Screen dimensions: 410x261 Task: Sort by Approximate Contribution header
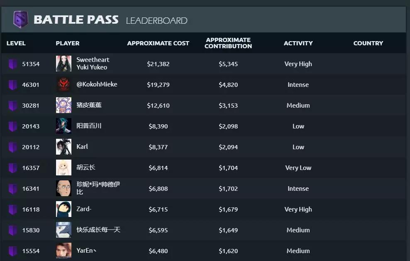click(x=228, y=43)
